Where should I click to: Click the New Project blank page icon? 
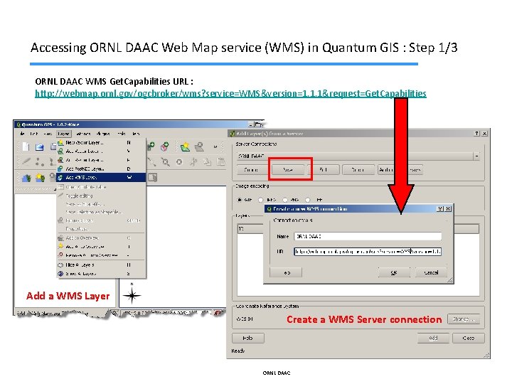(x=26, y=147)
